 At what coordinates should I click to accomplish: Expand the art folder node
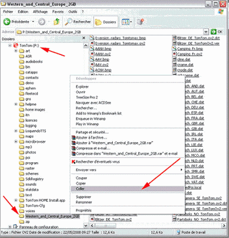click(x=16, y=51)
